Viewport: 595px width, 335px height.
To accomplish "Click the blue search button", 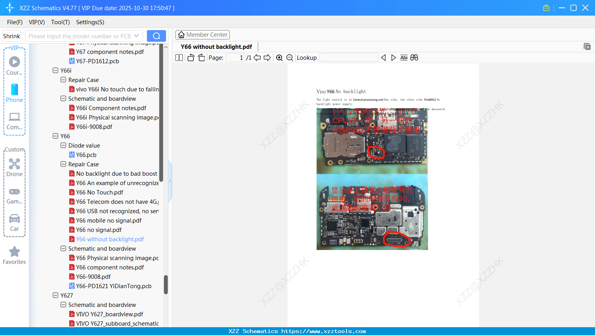I will point(156,36).
